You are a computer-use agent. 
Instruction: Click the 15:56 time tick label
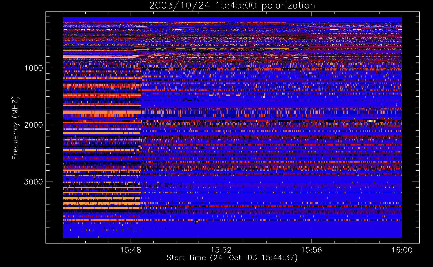(x=312, y=250)
